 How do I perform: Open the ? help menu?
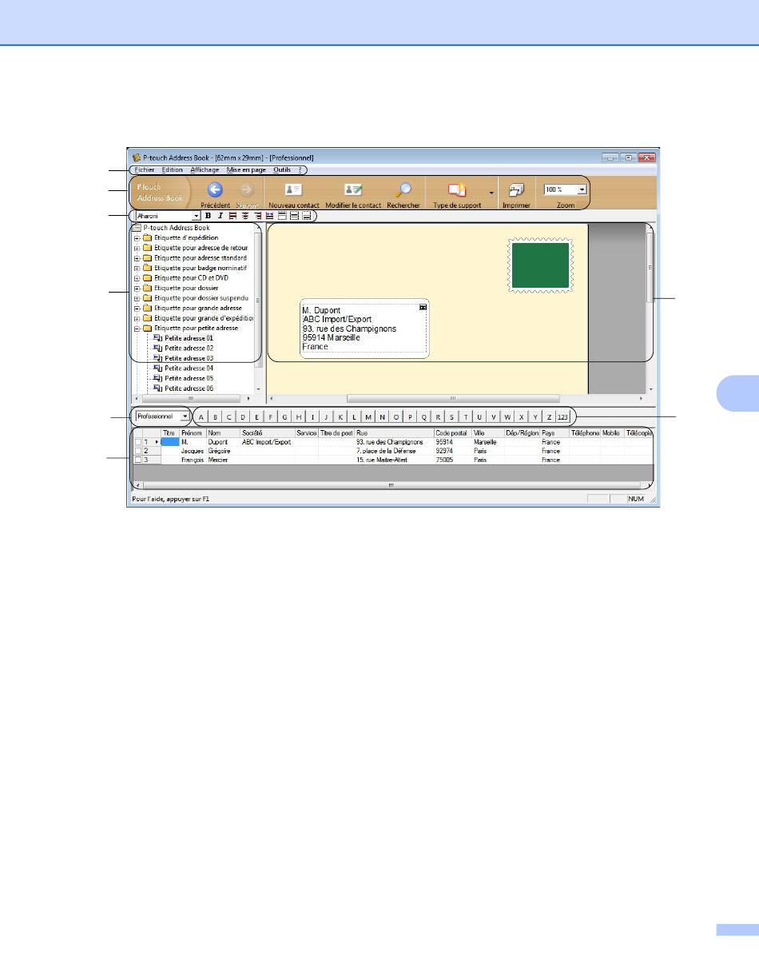300,169
